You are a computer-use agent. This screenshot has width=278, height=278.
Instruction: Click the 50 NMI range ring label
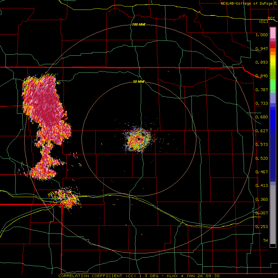coord(139,82)
